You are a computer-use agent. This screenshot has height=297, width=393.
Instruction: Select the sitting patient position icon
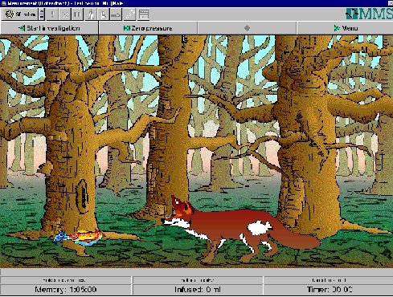[x=104, y=14]
